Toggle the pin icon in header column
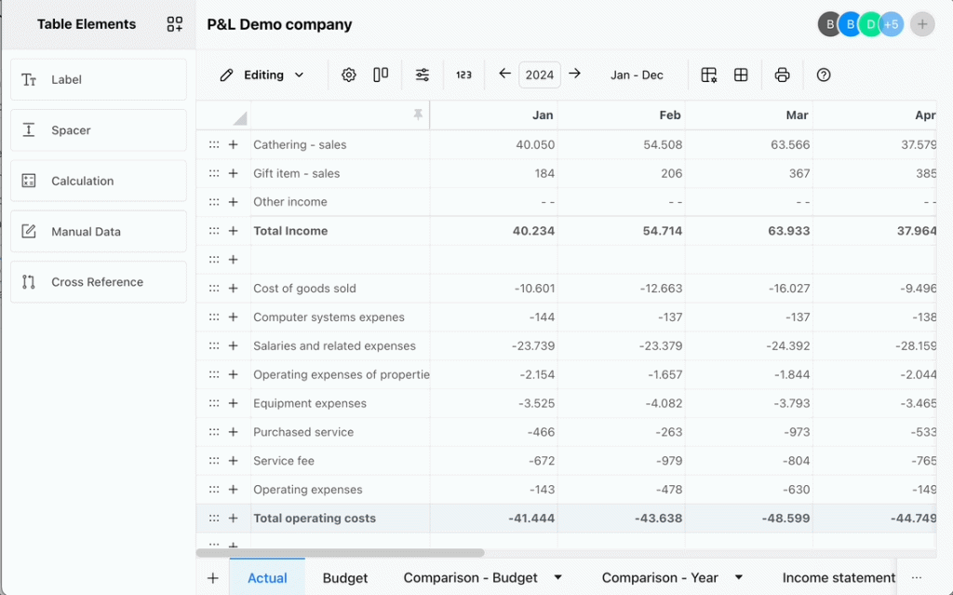This screenshot has height=595, width=953. point(418,115)
